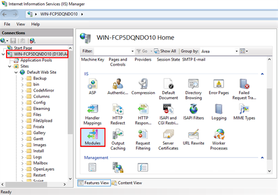The height and width of the screenshot is (195, 278).
Task: Select Machine Key feature label
Action: click(93, 60)
